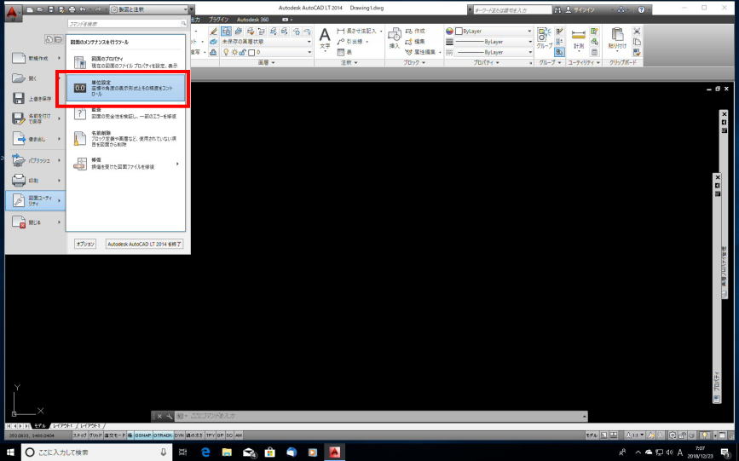739x461 pixels.
Task: Toggle OTRACK in status bar
Action: coord(163,435)
